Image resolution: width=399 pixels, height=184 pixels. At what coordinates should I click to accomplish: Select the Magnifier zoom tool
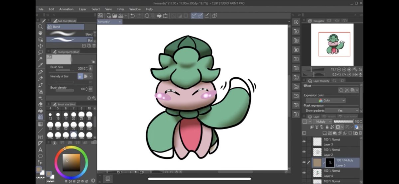40,27
